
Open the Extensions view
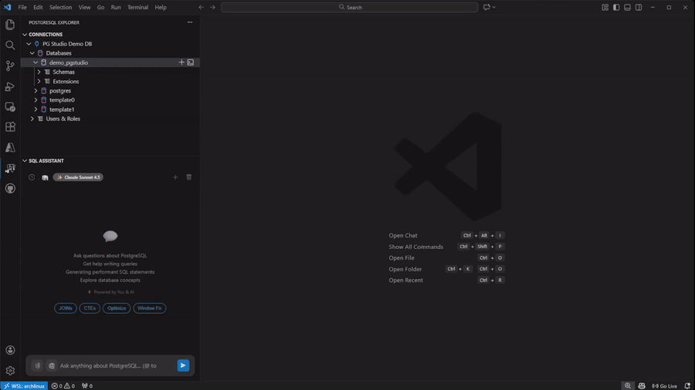(x=10, y=127)
